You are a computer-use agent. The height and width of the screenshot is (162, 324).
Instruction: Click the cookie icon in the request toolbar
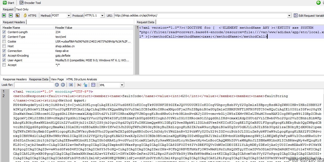18,15
